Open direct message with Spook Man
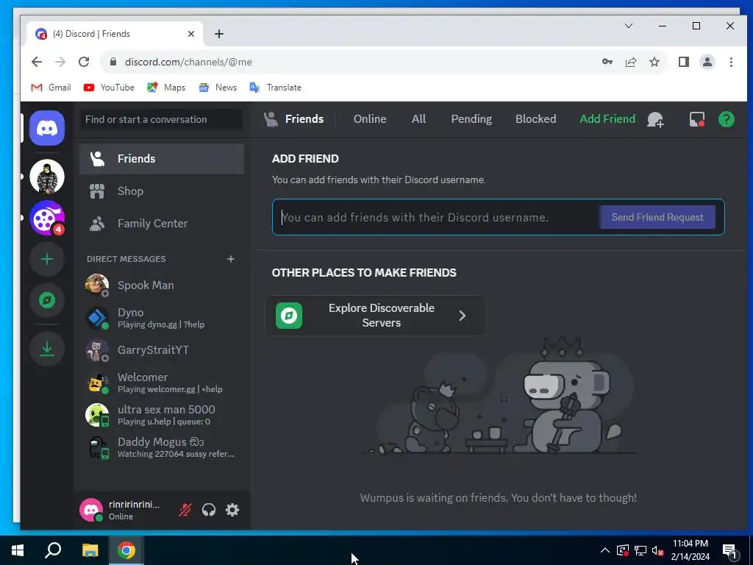 [162, 285]
